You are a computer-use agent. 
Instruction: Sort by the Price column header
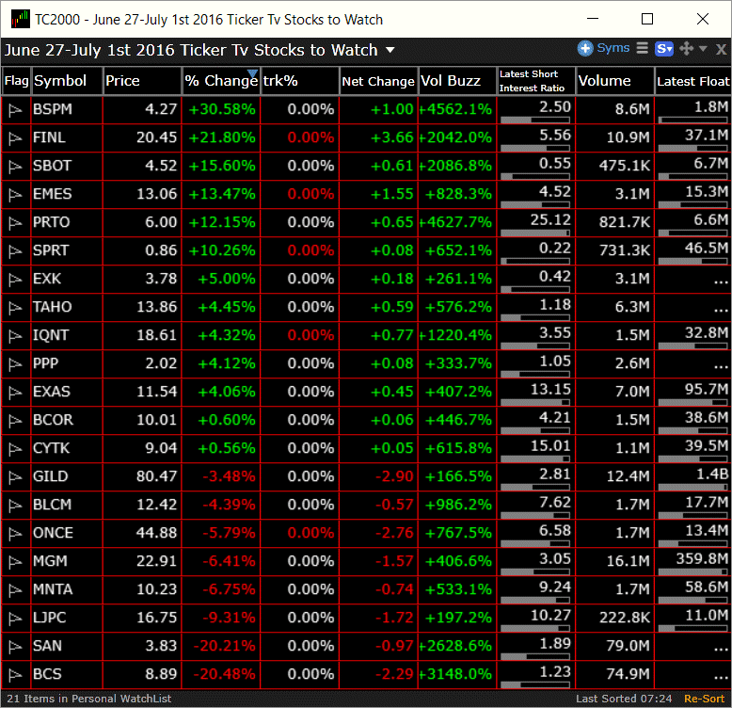[x=142, y=81]
